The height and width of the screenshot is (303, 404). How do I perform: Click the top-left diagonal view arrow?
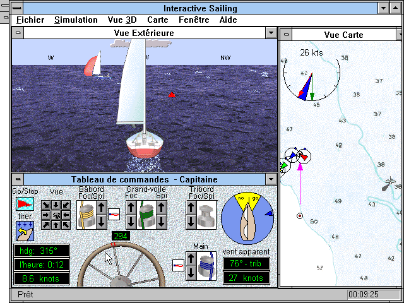pyautogui.click(x=46, y=205)
